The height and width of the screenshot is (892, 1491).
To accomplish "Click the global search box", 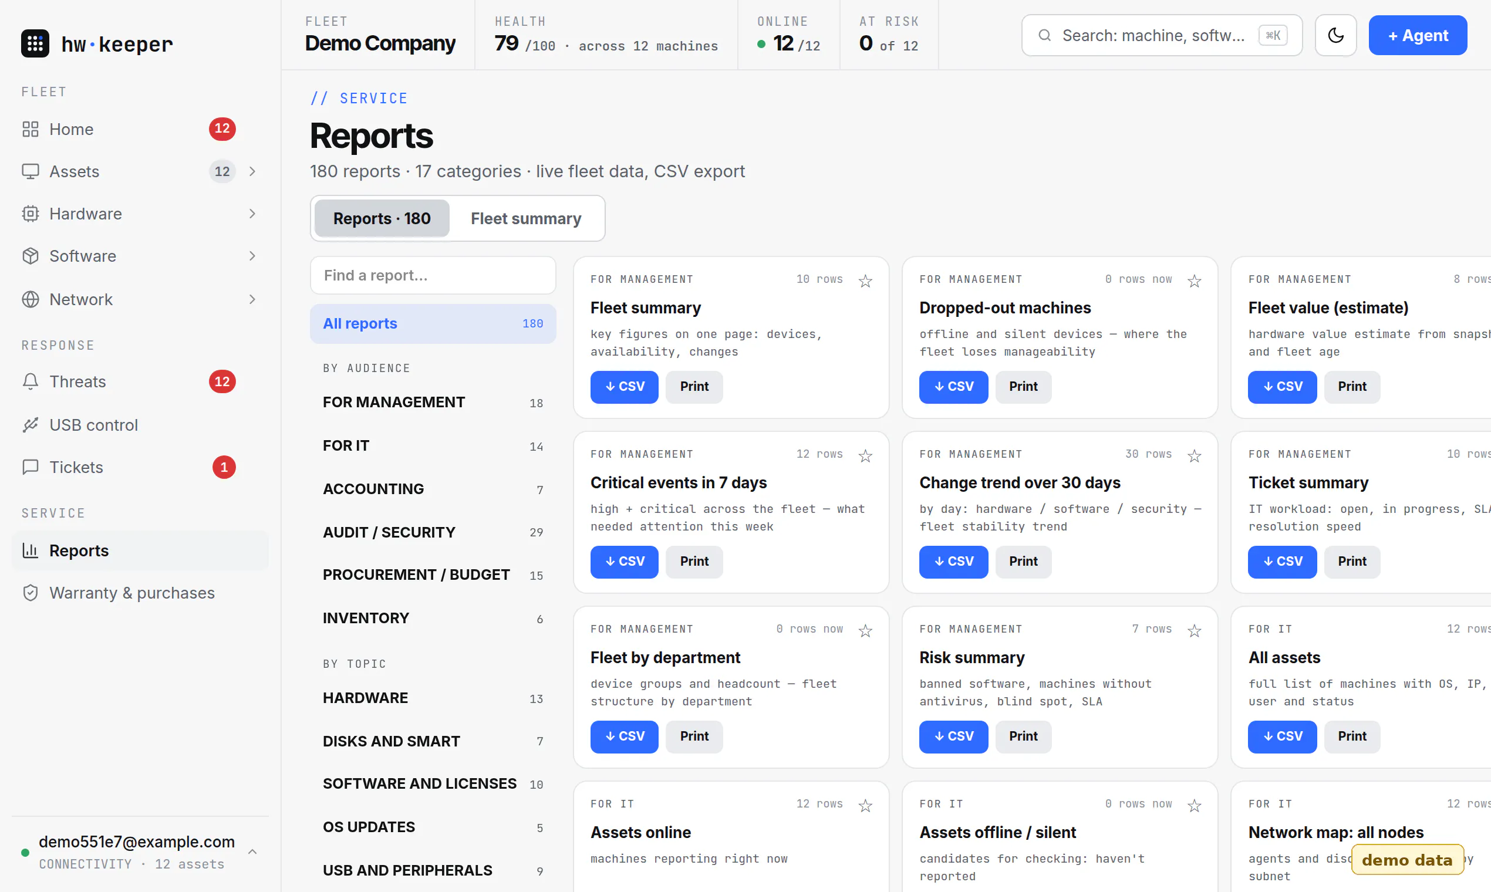I will pos(1162,35).
